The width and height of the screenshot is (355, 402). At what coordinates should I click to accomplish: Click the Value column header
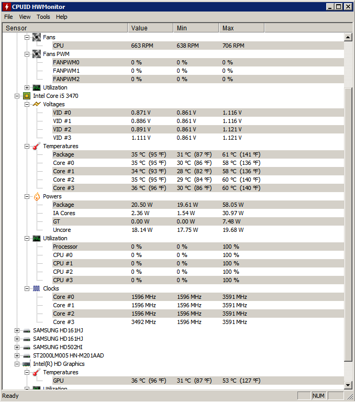pyautogui.click(x=150, y=28)
